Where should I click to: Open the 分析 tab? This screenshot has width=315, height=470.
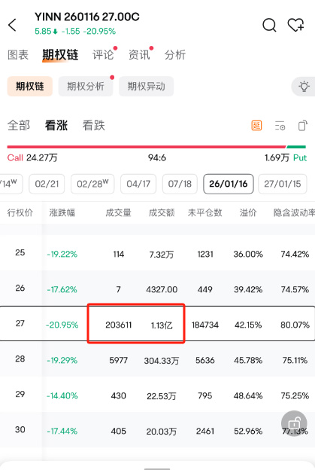(x=175, y=55)
